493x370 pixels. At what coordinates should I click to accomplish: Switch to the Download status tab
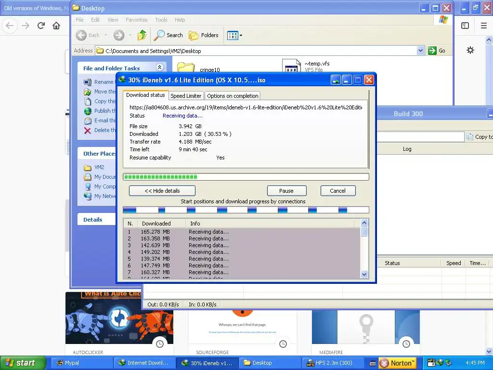(145, 95)
